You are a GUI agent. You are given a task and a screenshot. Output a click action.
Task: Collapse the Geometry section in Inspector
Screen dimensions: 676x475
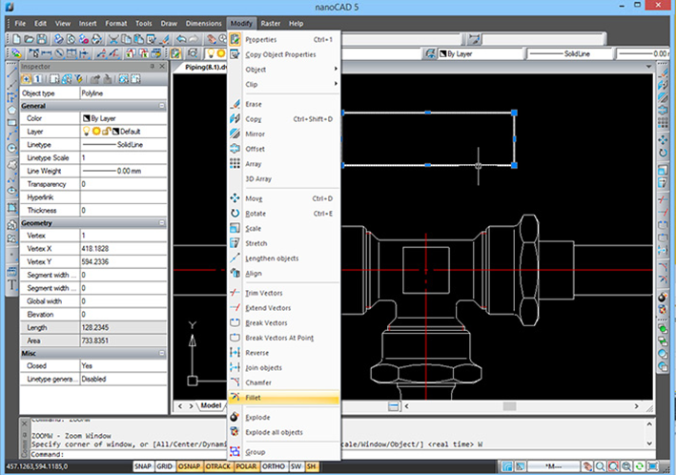click(162, 223)
